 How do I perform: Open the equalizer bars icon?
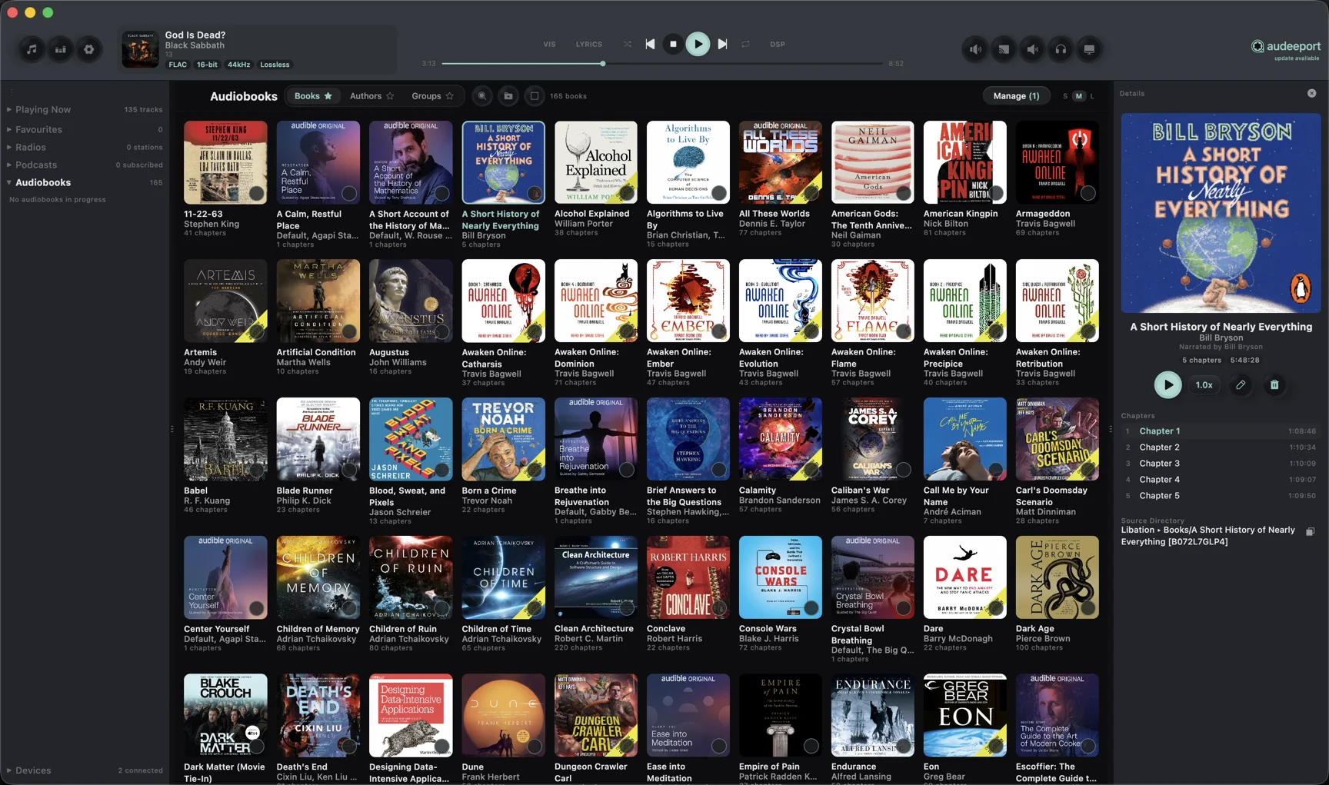click(60, 49)
